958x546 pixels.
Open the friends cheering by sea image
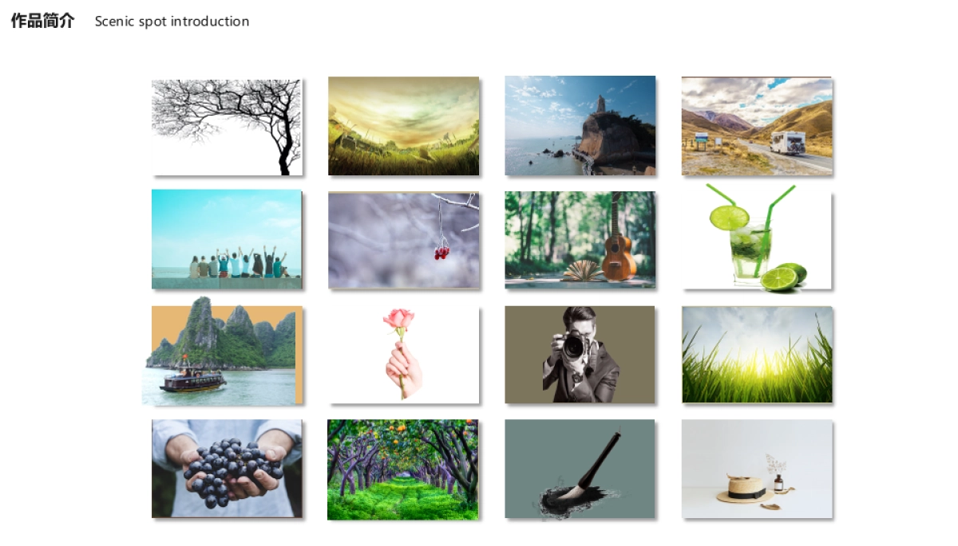pyautogui.click(x=227, y=239)
